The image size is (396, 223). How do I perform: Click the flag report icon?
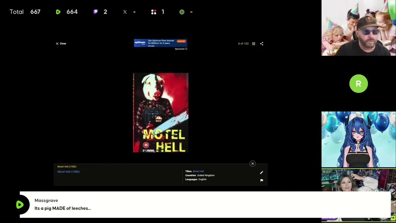[x=262, y=180]
